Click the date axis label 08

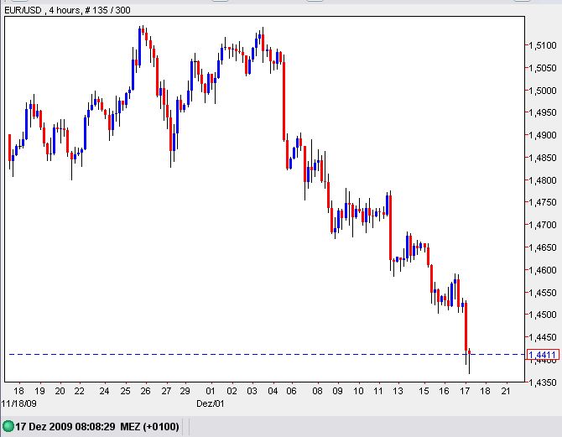pyautogui.click(x=317, y=391)
